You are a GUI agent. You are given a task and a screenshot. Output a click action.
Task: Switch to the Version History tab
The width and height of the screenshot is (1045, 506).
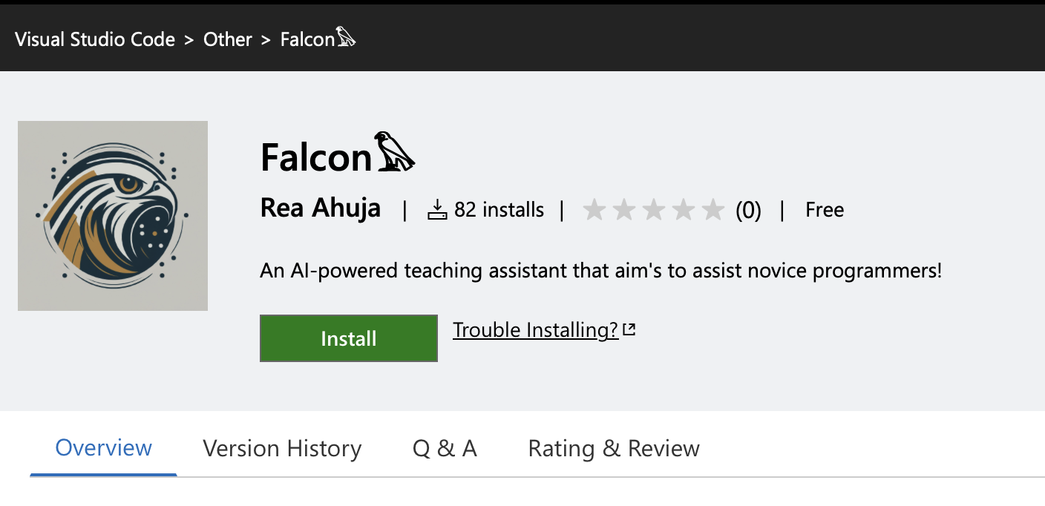pos(282,448)
